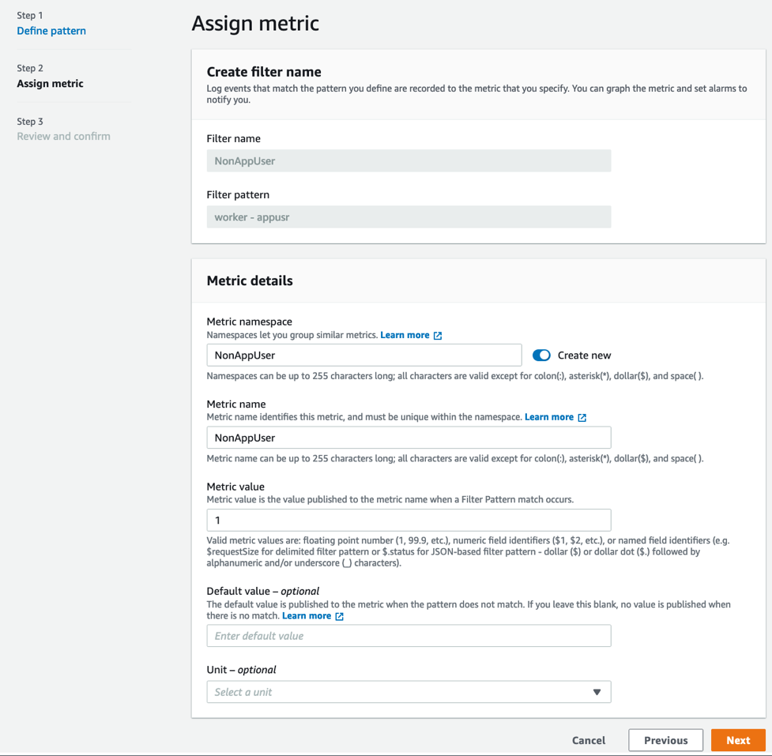Focus the Metric namespace input field

[x=363, y=355]
